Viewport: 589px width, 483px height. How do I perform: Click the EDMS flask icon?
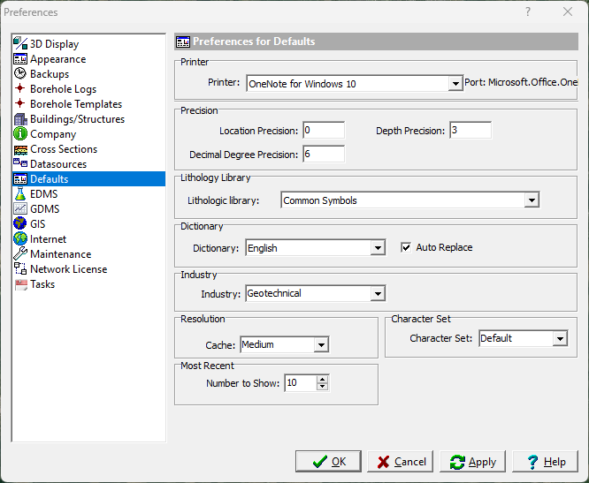20,194
